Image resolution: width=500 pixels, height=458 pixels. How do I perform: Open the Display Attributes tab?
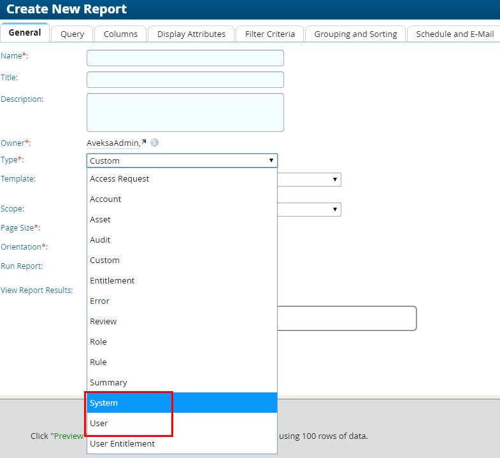[x=191, y=34]
